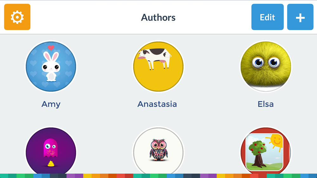The width and height of the screenshot is (317, 178).
Task: Pick Elsa's fuzzy yellow creature avatar
Action: click(x=266, y=66)
